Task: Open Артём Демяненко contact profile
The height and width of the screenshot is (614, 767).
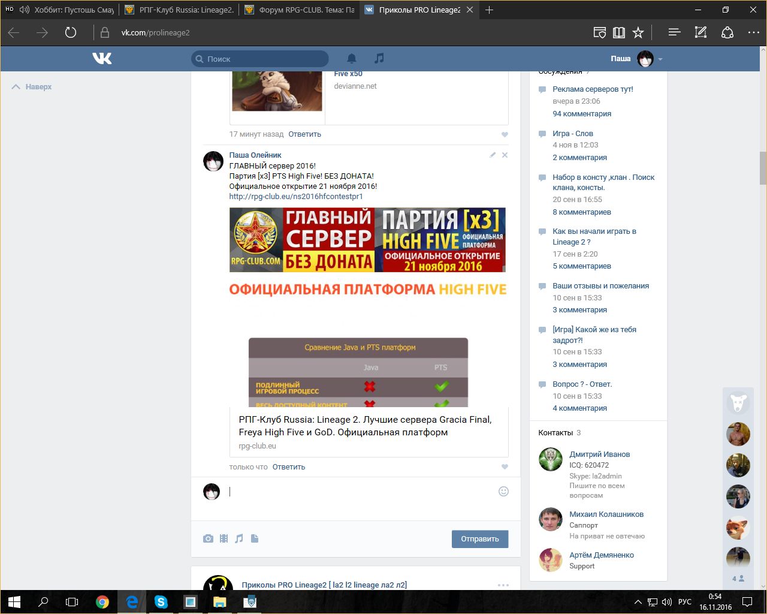Action: [x=602, y=555]
